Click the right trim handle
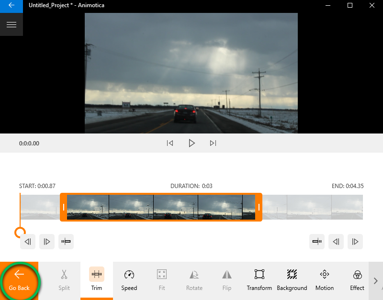 pos(259,207)
